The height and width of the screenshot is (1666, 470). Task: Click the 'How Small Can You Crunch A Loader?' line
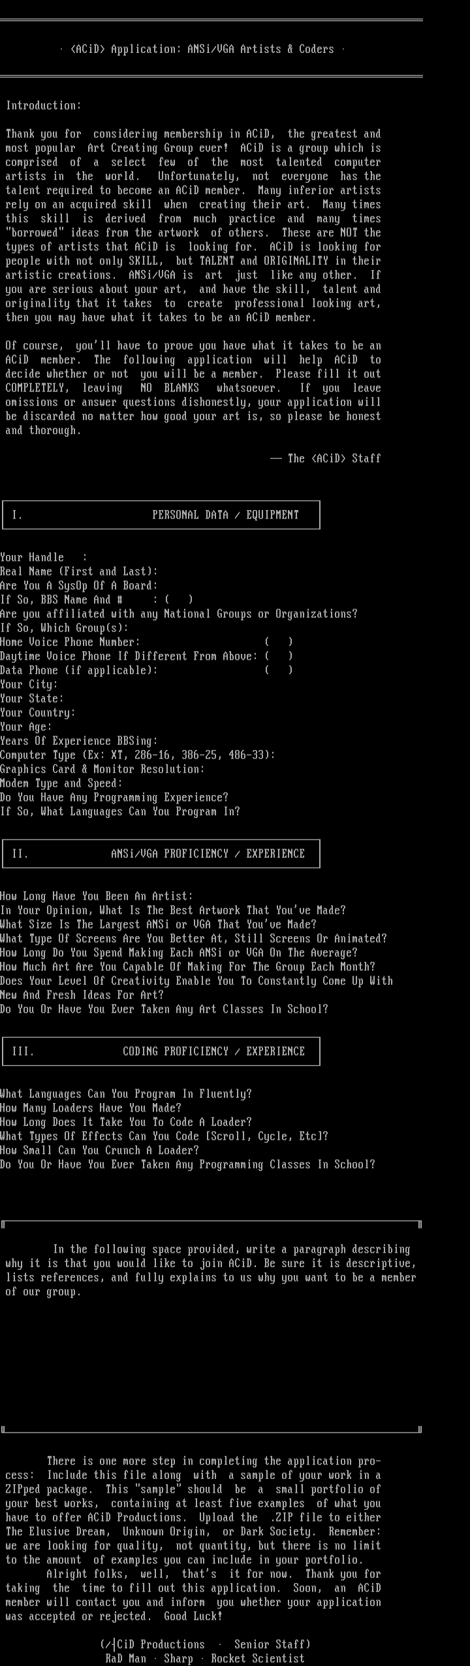(x=99, y=1150)
